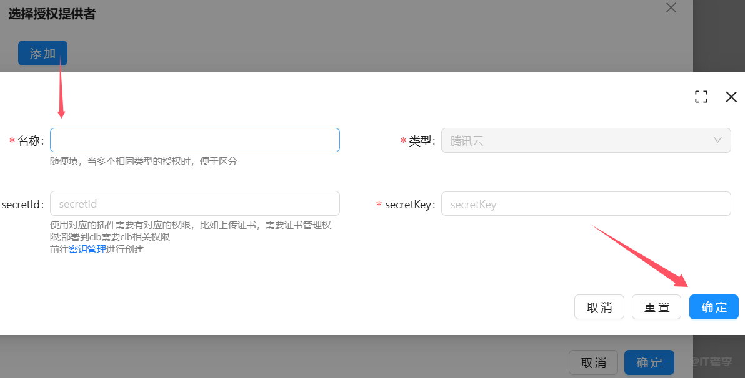Click the dimmed 添加 button
This screenshot has width=745, height=378.
(42, 54)
